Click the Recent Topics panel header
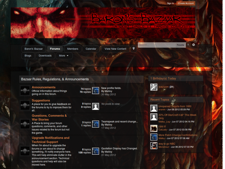Viewport: 225px width, 169px height. (175, 100)
